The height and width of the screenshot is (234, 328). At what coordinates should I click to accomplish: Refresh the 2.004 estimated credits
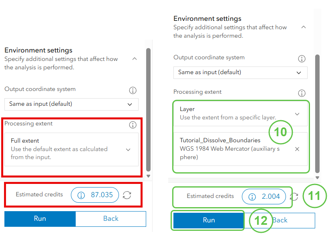click(x=294, y=197)
